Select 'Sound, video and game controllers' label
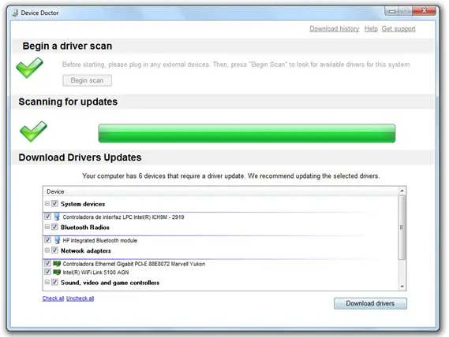 [x=110, y=283]
